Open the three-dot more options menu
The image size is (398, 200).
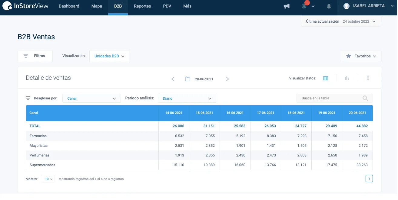(368, 78)
